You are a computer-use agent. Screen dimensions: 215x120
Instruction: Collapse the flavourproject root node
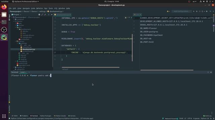tap(12, 17)
